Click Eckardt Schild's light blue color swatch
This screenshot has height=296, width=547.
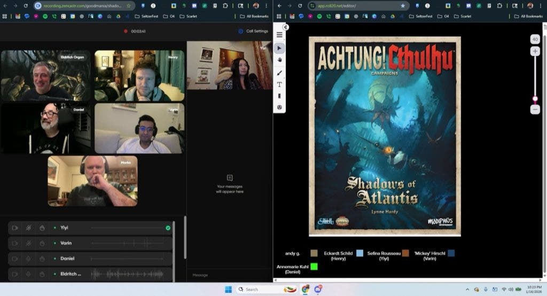(x=360, y=253)
